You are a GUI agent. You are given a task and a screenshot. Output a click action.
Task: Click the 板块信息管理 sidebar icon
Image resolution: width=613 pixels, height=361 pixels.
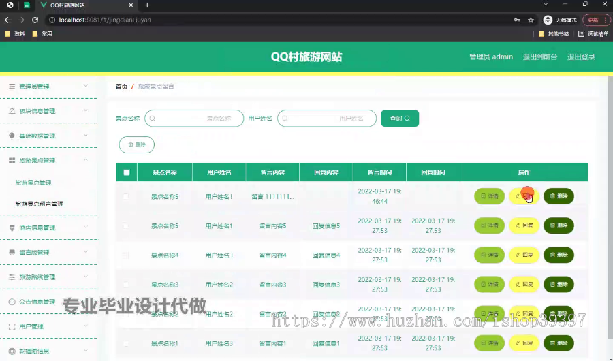[x=12, y=111]
